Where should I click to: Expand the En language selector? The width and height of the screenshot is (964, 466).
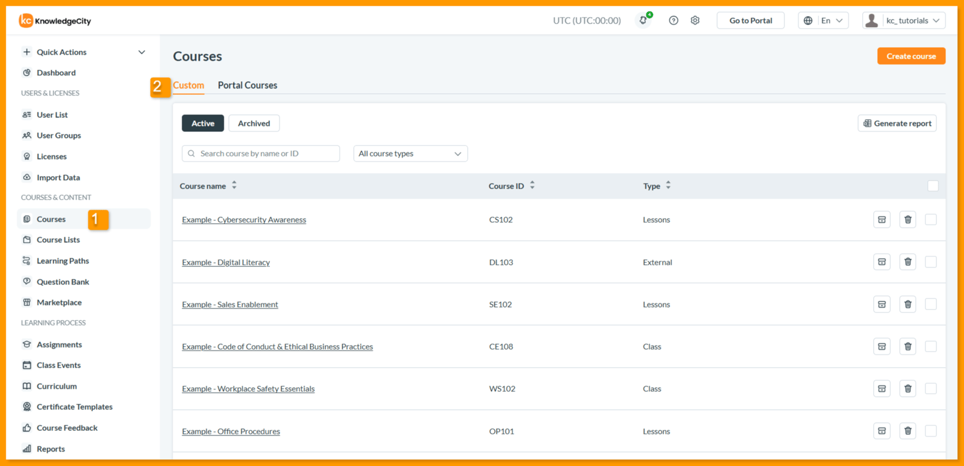tap(824, 20)
